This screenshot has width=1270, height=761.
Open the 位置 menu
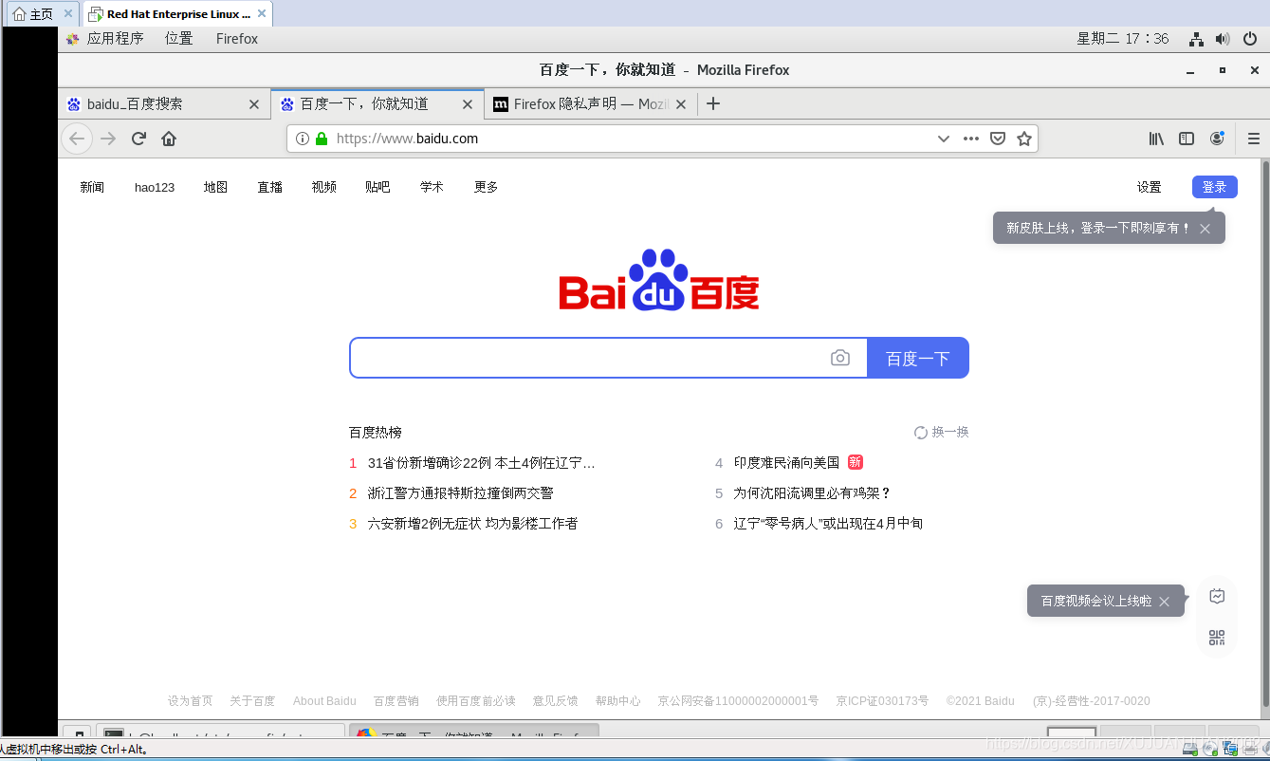point(178,39)
